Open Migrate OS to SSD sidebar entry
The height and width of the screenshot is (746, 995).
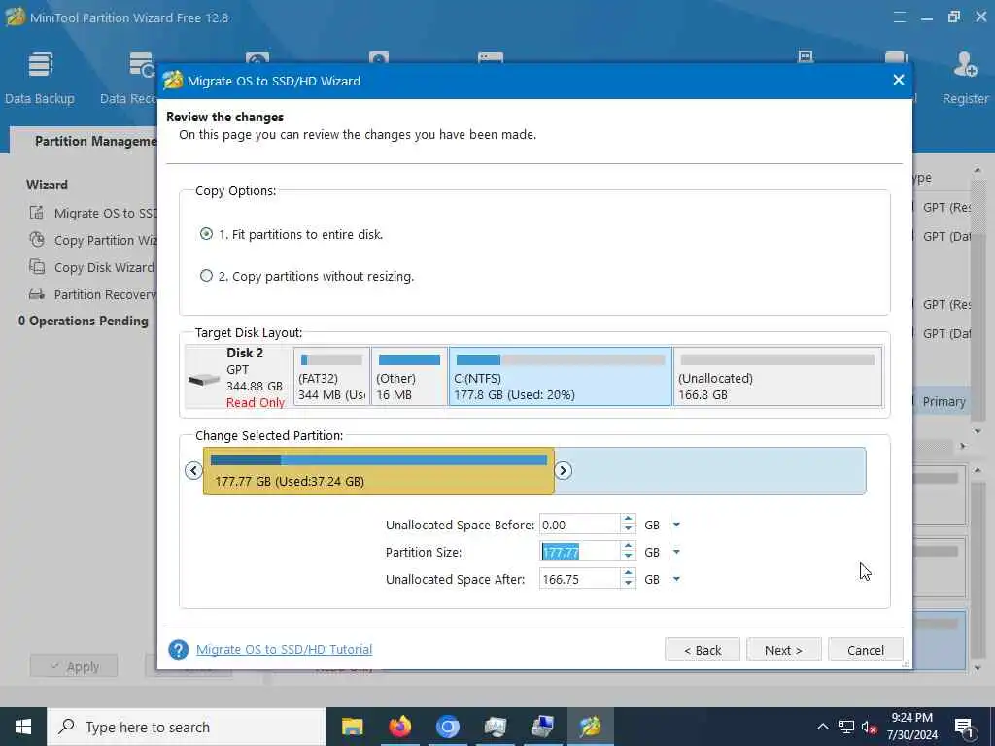105,213
